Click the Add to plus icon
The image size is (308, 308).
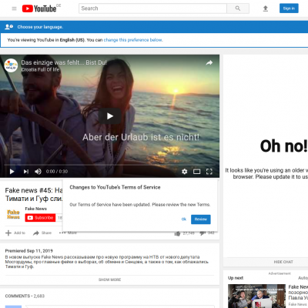tap(8, 233)
